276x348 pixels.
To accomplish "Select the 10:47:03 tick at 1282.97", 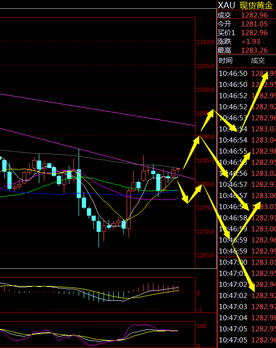I will pyautogui.click(x=247, y=306).
